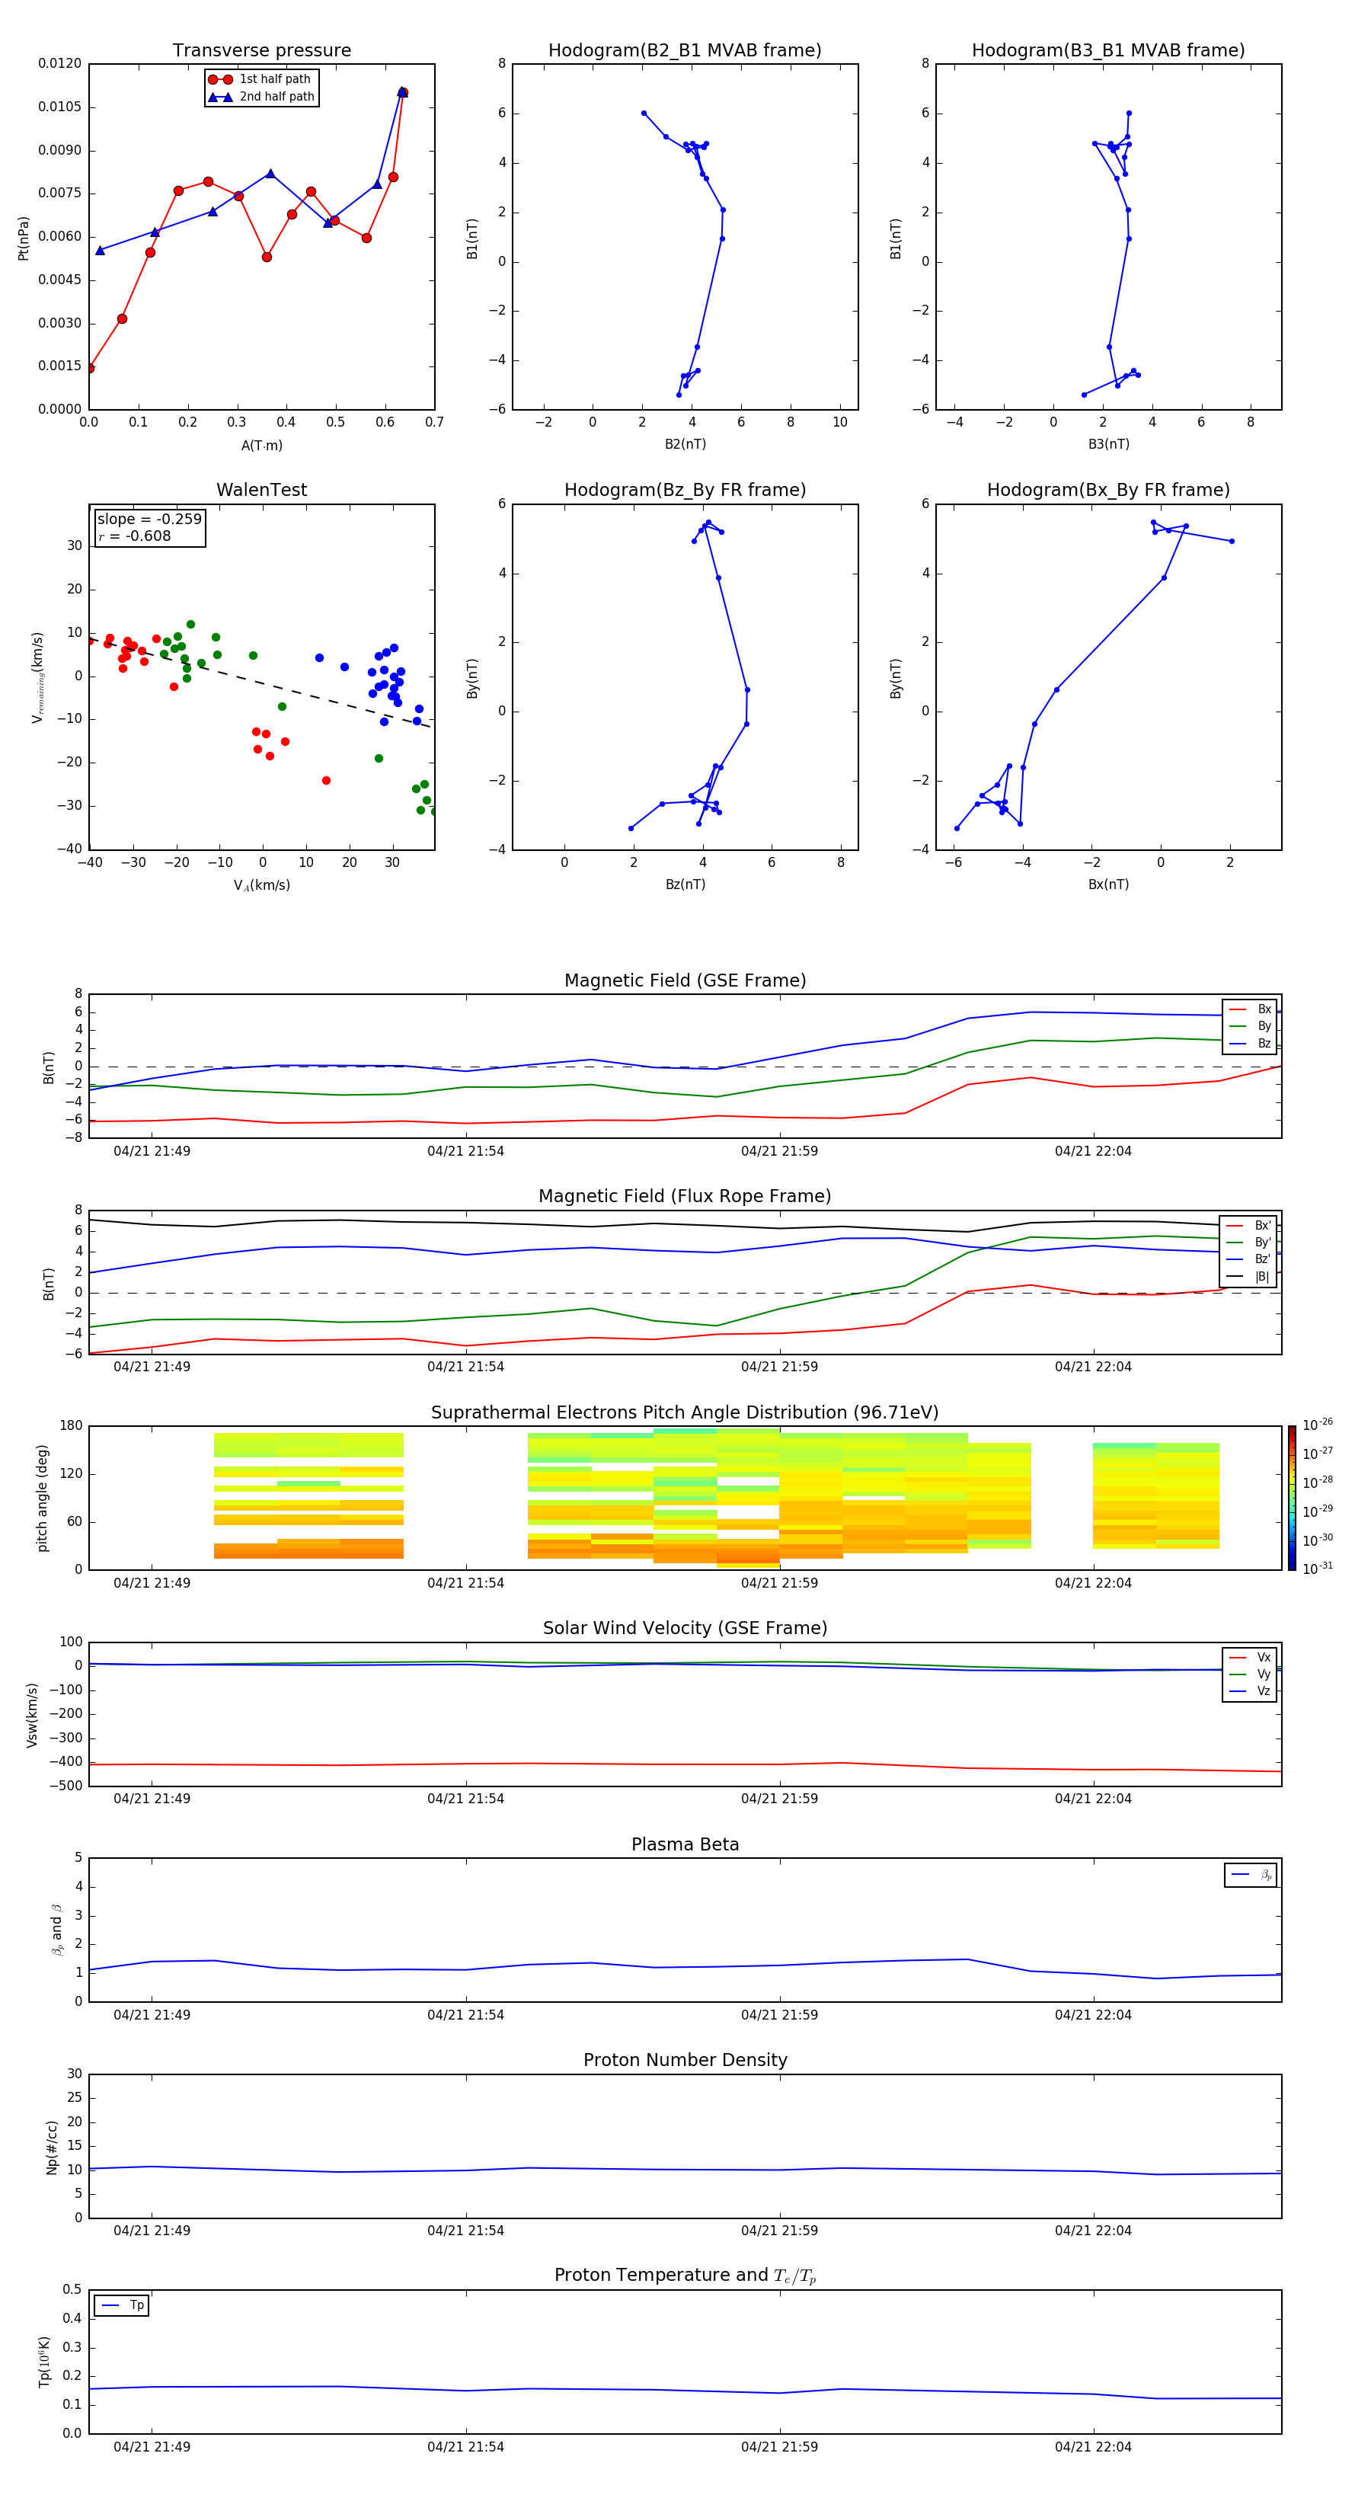The image size is (1371, 2514).
Task: Click 'Hodogram(Bz_By FR frame)' title
Action: [685, 489]
